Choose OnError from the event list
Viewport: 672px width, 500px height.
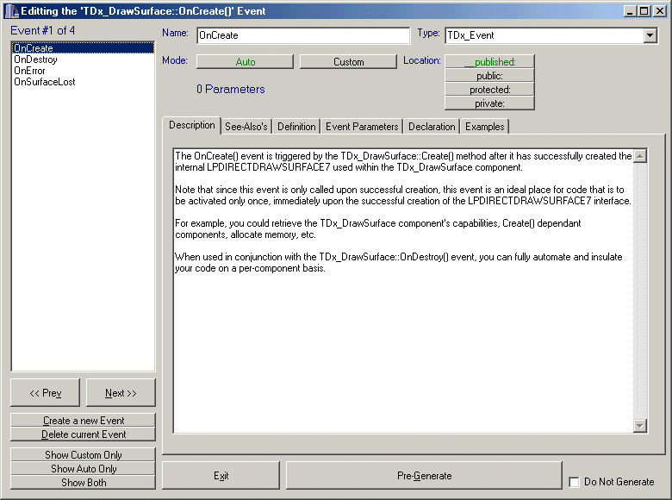click(29, 71)
